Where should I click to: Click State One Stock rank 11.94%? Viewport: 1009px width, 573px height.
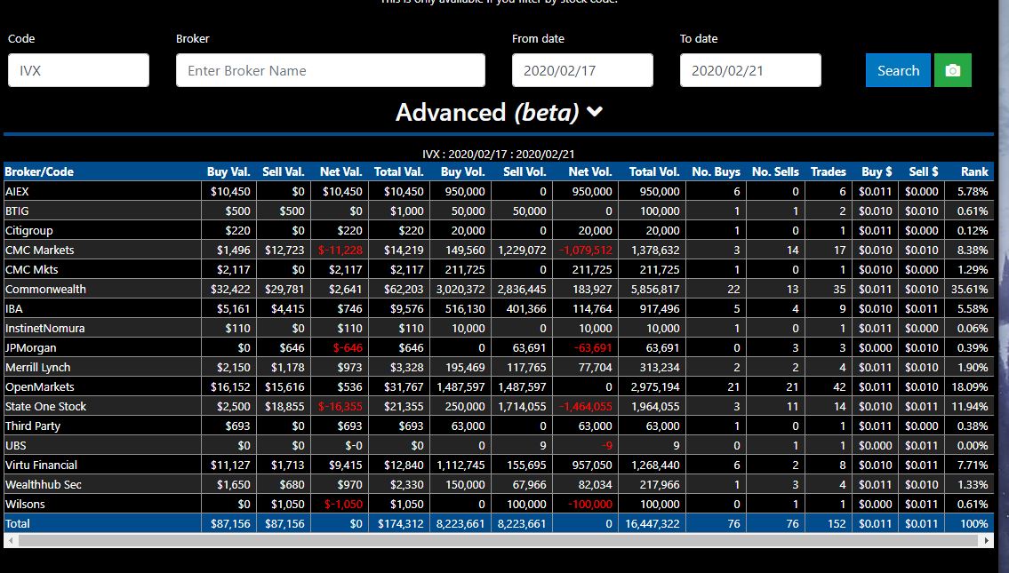pyautogui.click(x=970, y=407)
